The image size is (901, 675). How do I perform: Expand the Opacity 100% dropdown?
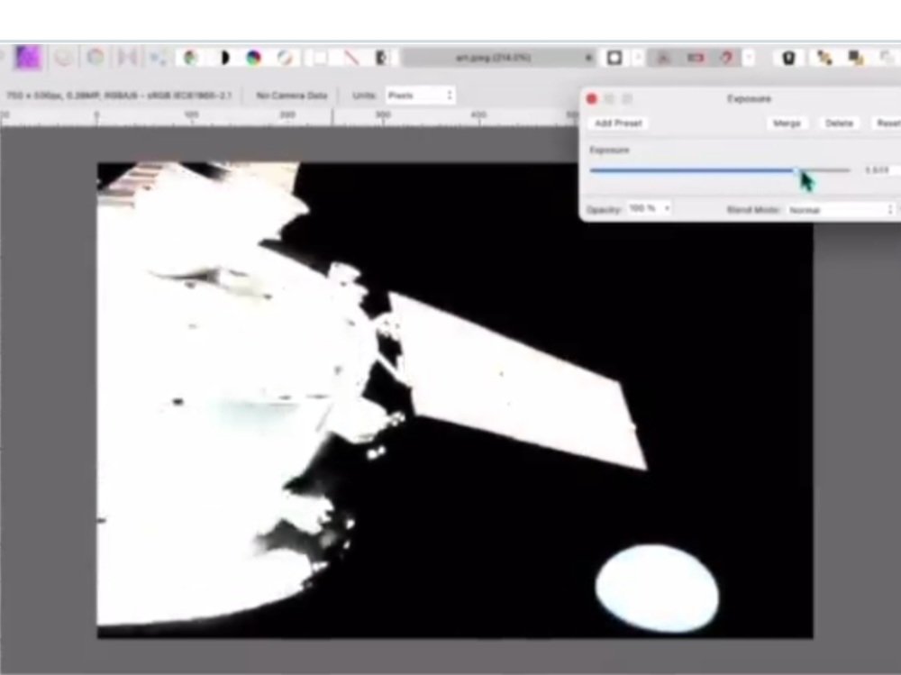coord(650,208)
